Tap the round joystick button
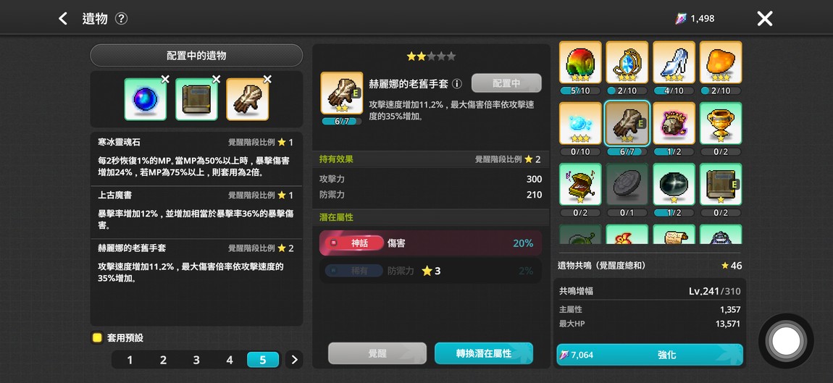 786,340
